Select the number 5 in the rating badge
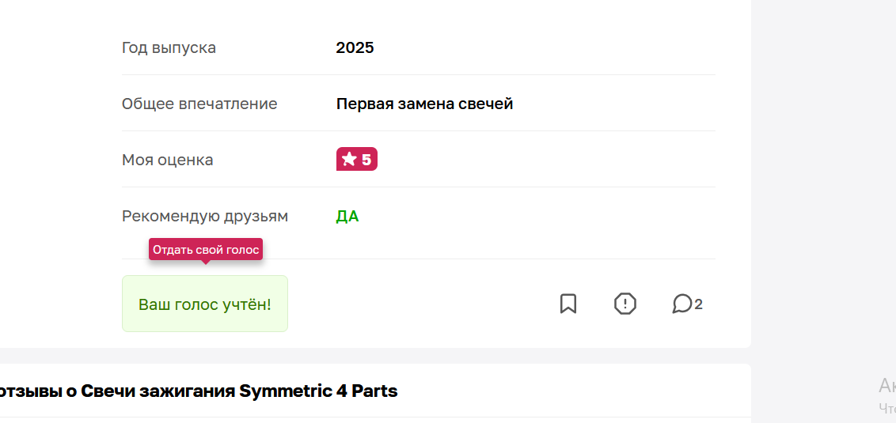This screenshot has width=896, height=423. tap(366, 160)
